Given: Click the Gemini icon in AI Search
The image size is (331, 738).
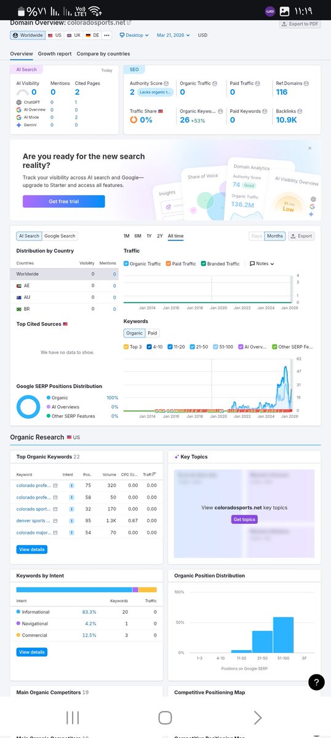Looking at the screenshot, I should [x=18, y=125].
